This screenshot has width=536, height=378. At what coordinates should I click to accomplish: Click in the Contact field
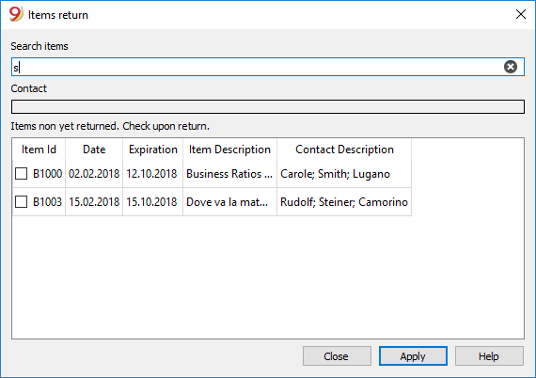(x=268, y=106)
